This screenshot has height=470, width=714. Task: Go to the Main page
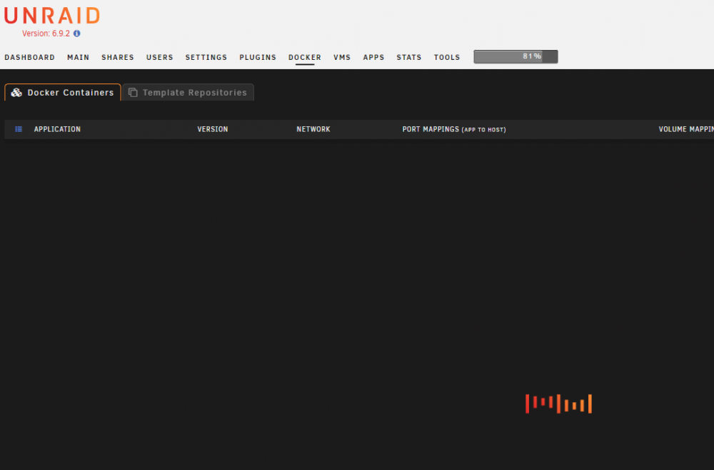[x=79, y=57]
